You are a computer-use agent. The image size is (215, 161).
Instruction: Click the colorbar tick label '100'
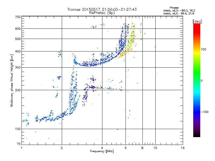coord(203,49)
